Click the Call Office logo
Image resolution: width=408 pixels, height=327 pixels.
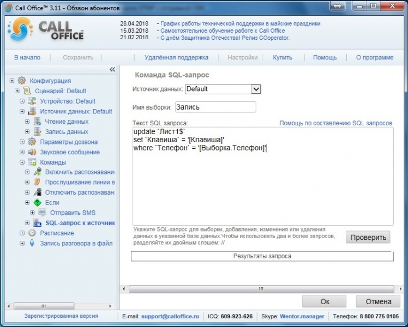pos(46,30)
